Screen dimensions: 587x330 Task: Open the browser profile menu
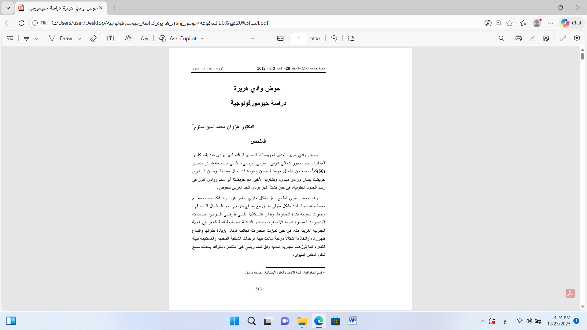point(537,23)
